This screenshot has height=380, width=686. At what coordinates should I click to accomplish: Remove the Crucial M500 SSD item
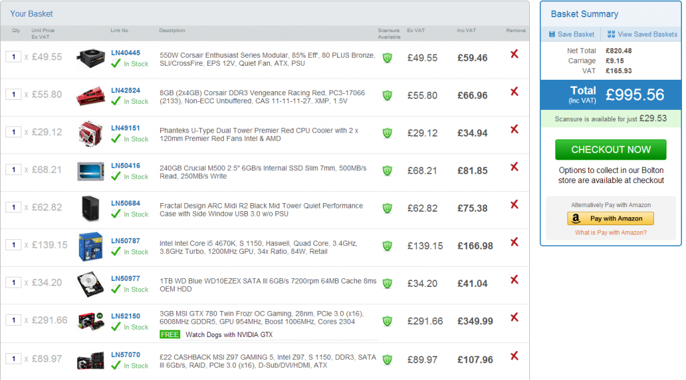(x=514, y=168)
